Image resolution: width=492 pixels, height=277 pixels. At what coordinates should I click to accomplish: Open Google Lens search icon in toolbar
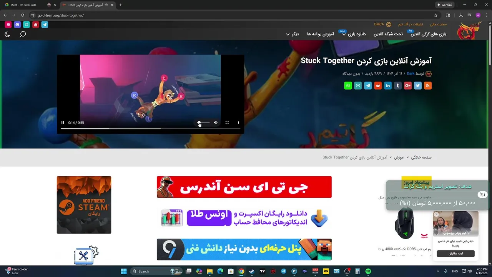448,15
